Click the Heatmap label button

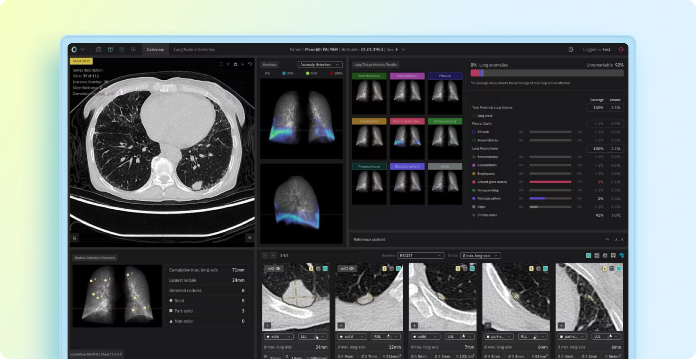270,65
